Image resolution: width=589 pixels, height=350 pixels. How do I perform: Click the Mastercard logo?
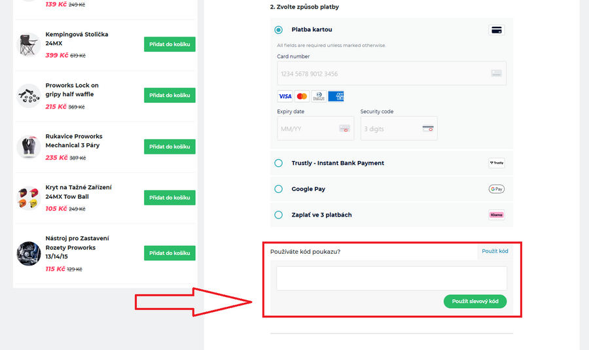(x=302, y=96)
